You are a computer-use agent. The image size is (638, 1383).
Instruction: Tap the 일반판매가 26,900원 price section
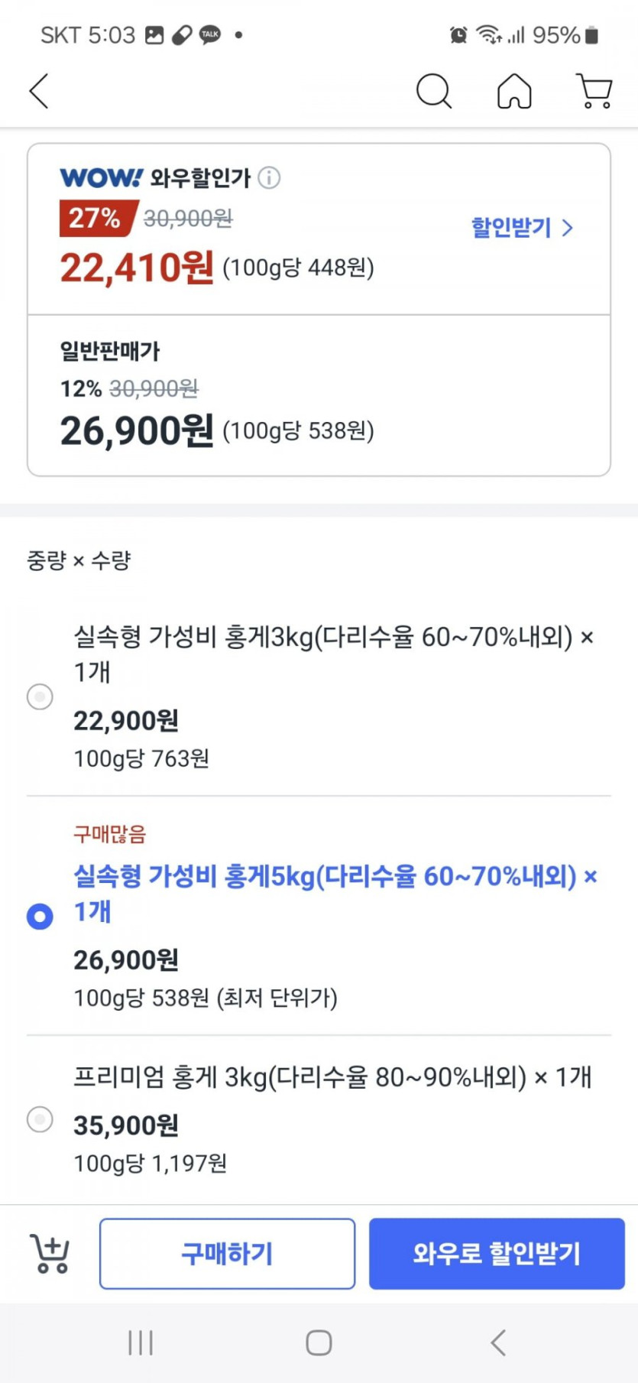point(138,430)
